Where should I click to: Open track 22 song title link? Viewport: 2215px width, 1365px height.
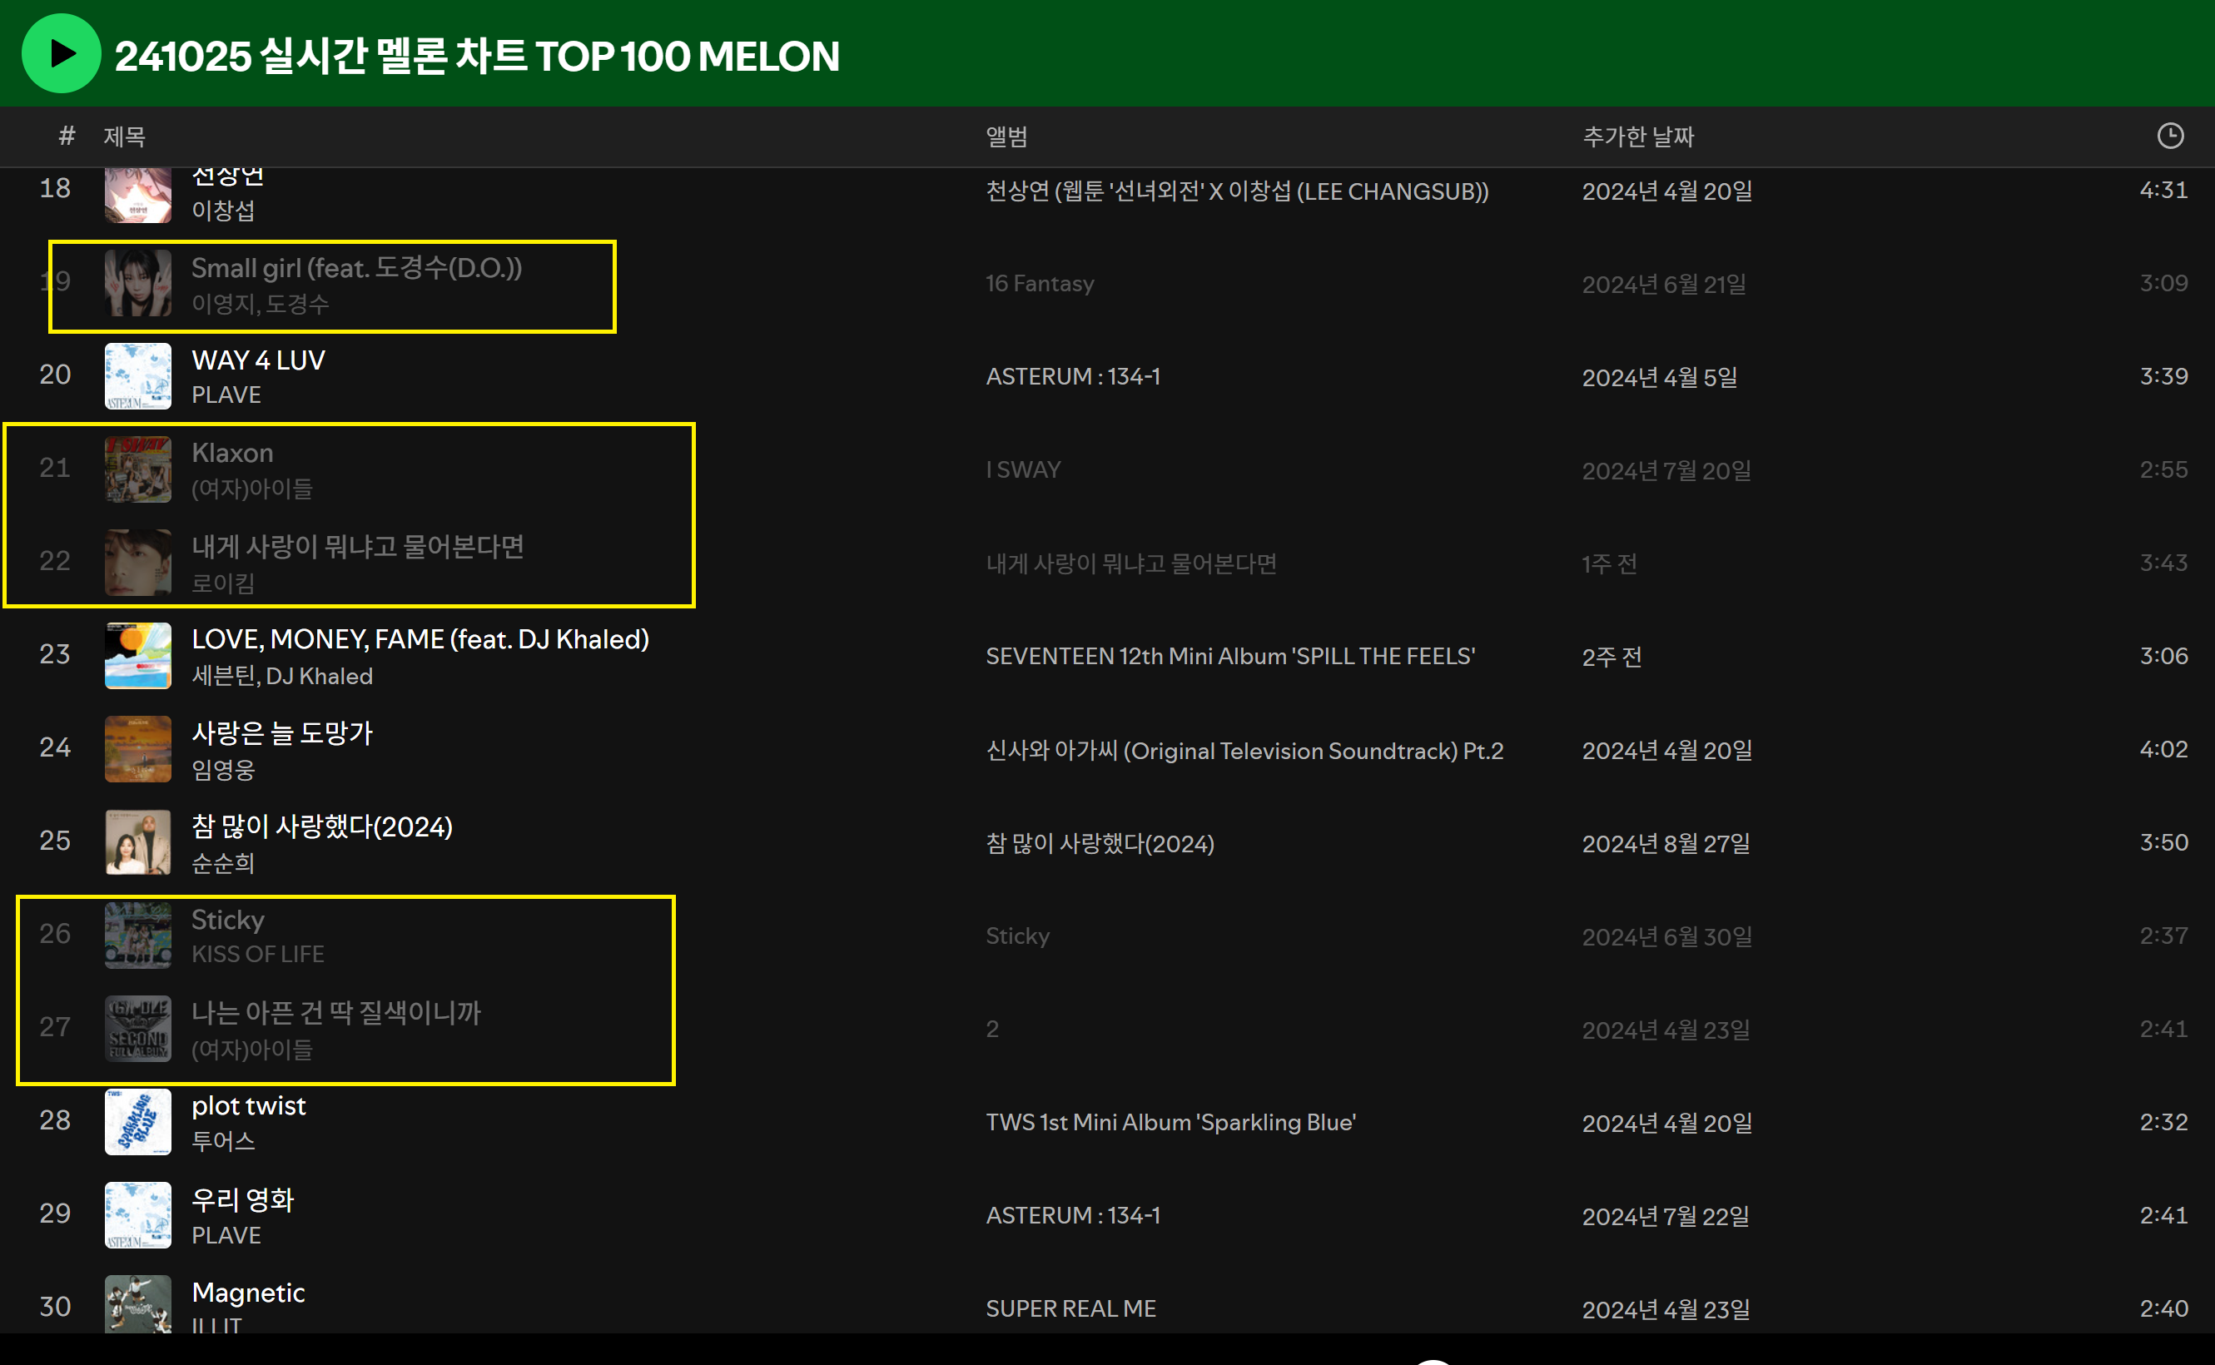click(x=357, y=546)
